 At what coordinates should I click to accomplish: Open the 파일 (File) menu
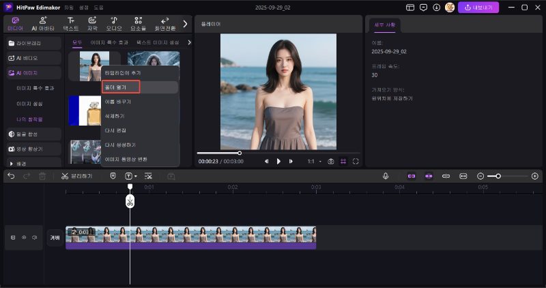69,8
